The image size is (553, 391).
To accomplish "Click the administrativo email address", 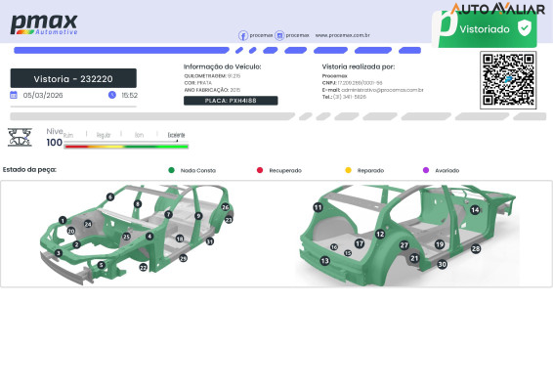I will click(382, 90).
